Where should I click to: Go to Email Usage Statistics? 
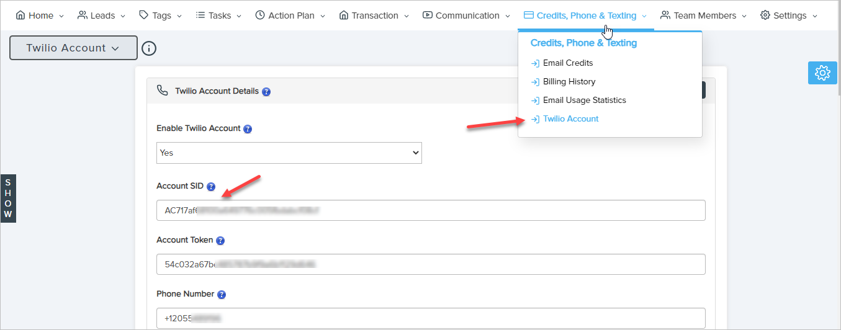(584, 100)
